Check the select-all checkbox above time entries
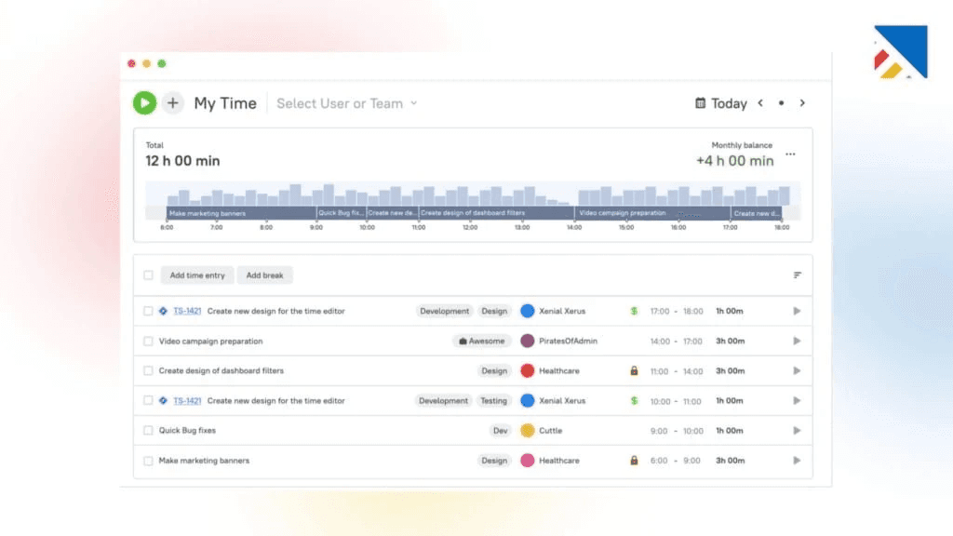The height and width of the screenshot is (536, 953). pyautogui.click(x=146, y=275)
